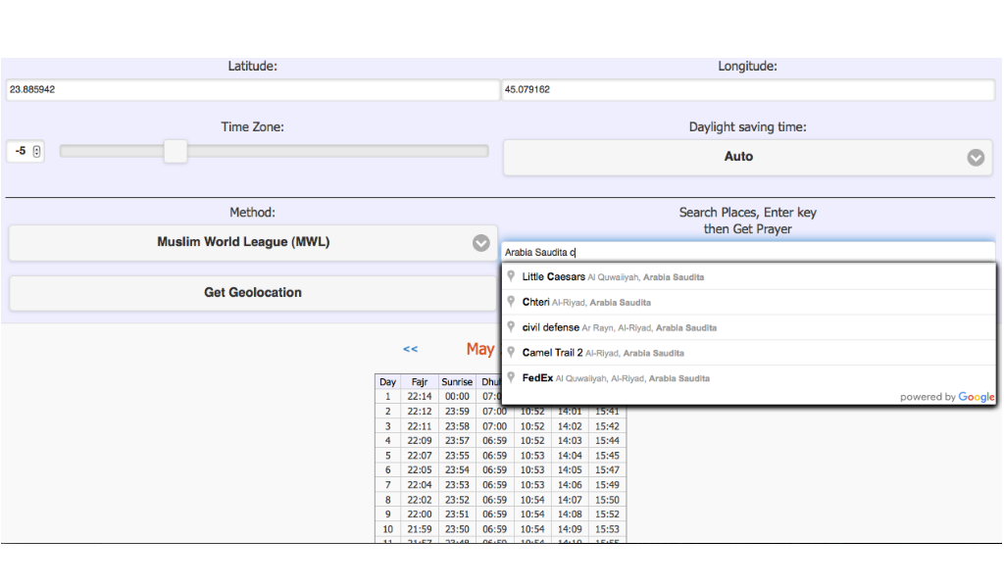Click the map pin icon beside Camel Trail 2
Image resolution: width=1004 pixels, height=588 pixels.
[x=511, y=352]
